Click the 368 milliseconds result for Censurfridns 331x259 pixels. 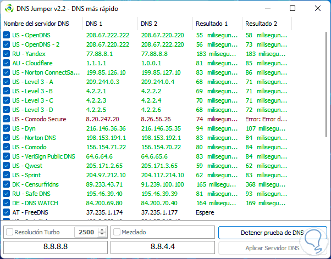(x=266, y=184)
